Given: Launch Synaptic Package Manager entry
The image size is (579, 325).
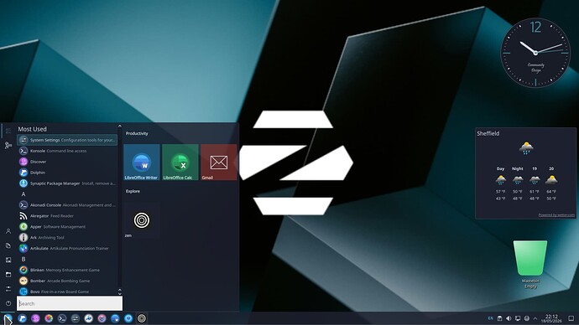Looking at the screenshot, I should pyautogui.click(x=67, y=183).
